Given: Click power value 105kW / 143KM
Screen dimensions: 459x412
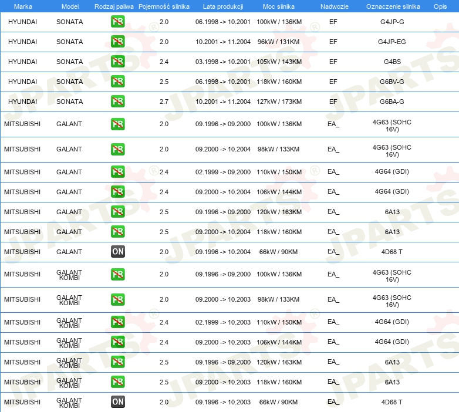Looking at the screenshot, I should coord(279,62).
